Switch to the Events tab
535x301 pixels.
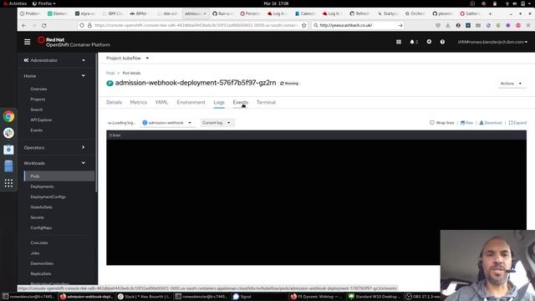240,102
